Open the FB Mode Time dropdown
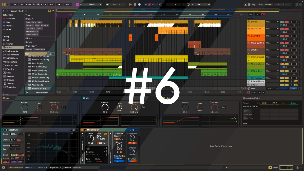This screenshot has height=171, width=304. (x=119, y=136)
